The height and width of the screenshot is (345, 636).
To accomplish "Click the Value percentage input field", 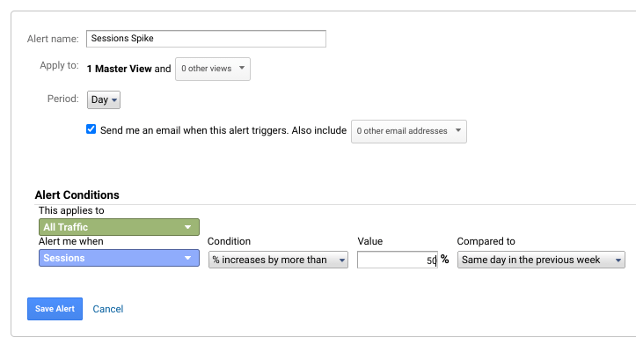I will click(398, 260).
